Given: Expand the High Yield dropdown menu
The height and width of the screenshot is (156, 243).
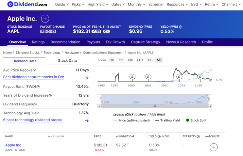Looking at the screenshot, I should pos(98,5).
